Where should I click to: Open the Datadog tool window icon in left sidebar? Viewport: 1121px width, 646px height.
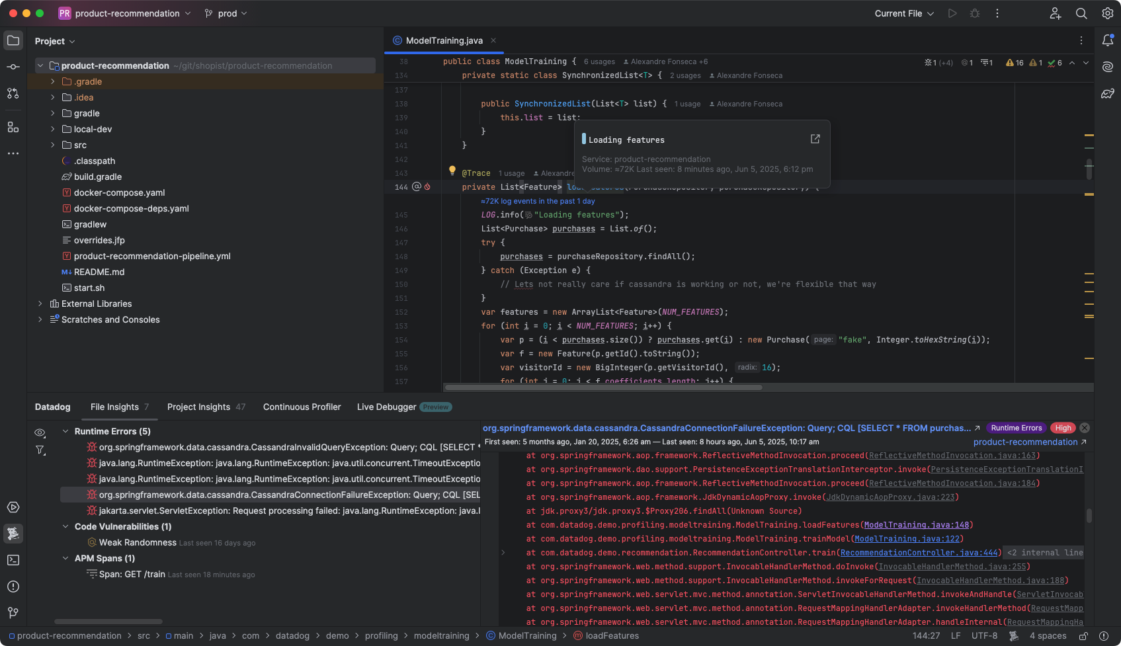[13, 534]
